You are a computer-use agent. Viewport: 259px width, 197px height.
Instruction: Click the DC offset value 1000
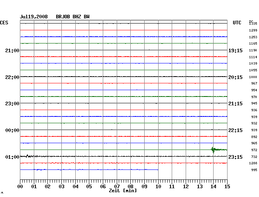point(253,77)
